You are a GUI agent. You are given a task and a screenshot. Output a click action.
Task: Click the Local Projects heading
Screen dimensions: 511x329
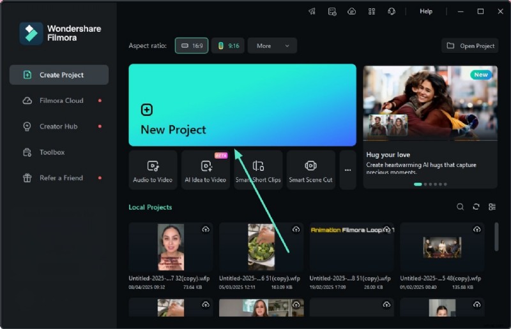pos(150,207)
